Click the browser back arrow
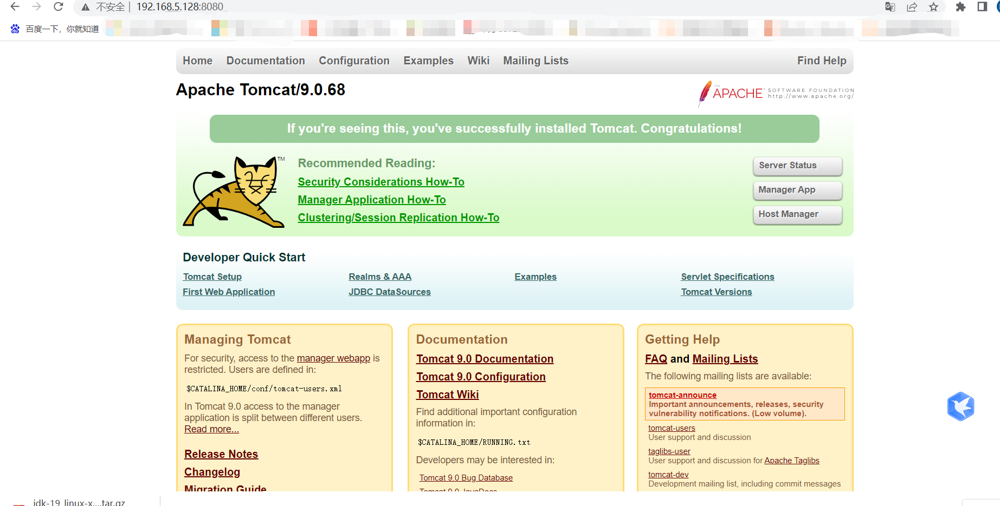 [15, 7]
